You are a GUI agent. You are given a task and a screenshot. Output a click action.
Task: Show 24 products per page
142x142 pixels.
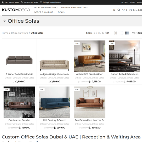tap(108, 33)
